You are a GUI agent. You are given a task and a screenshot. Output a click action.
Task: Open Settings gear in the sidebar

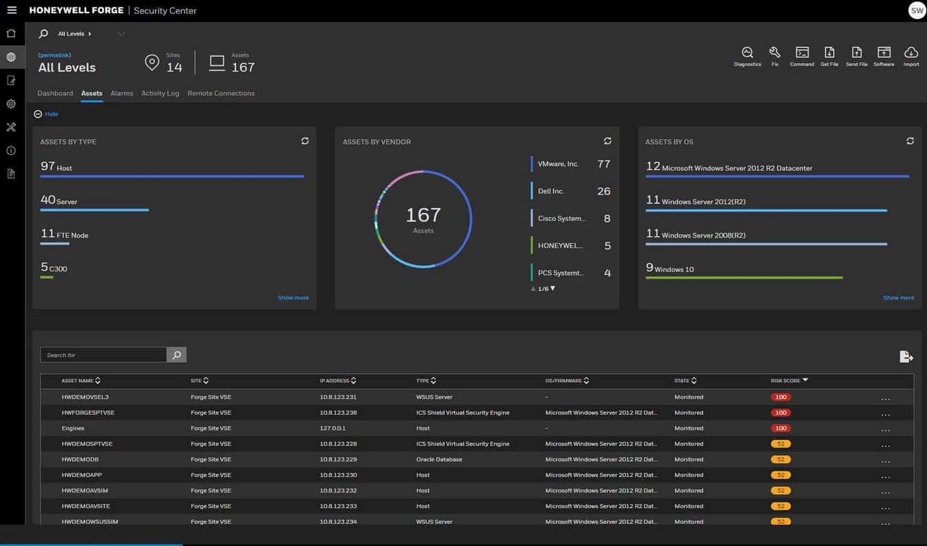point(11,104)
